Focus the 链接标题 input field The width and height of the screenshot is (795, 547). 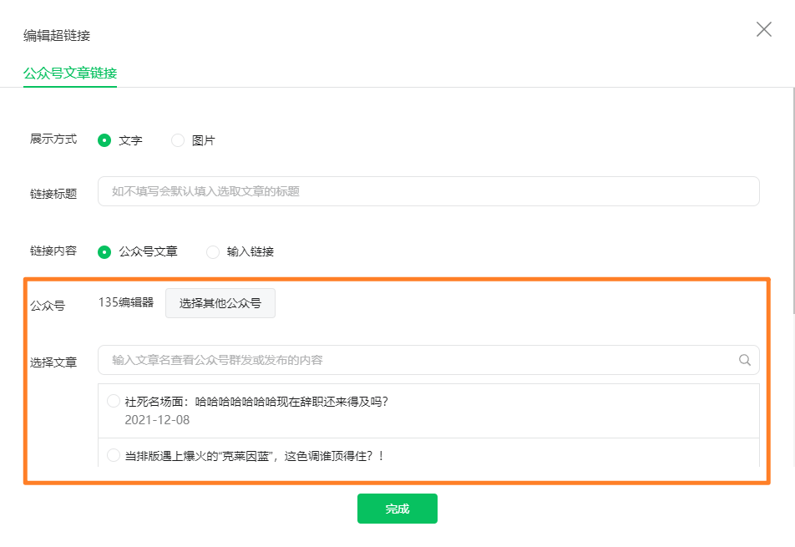[428, 191]
